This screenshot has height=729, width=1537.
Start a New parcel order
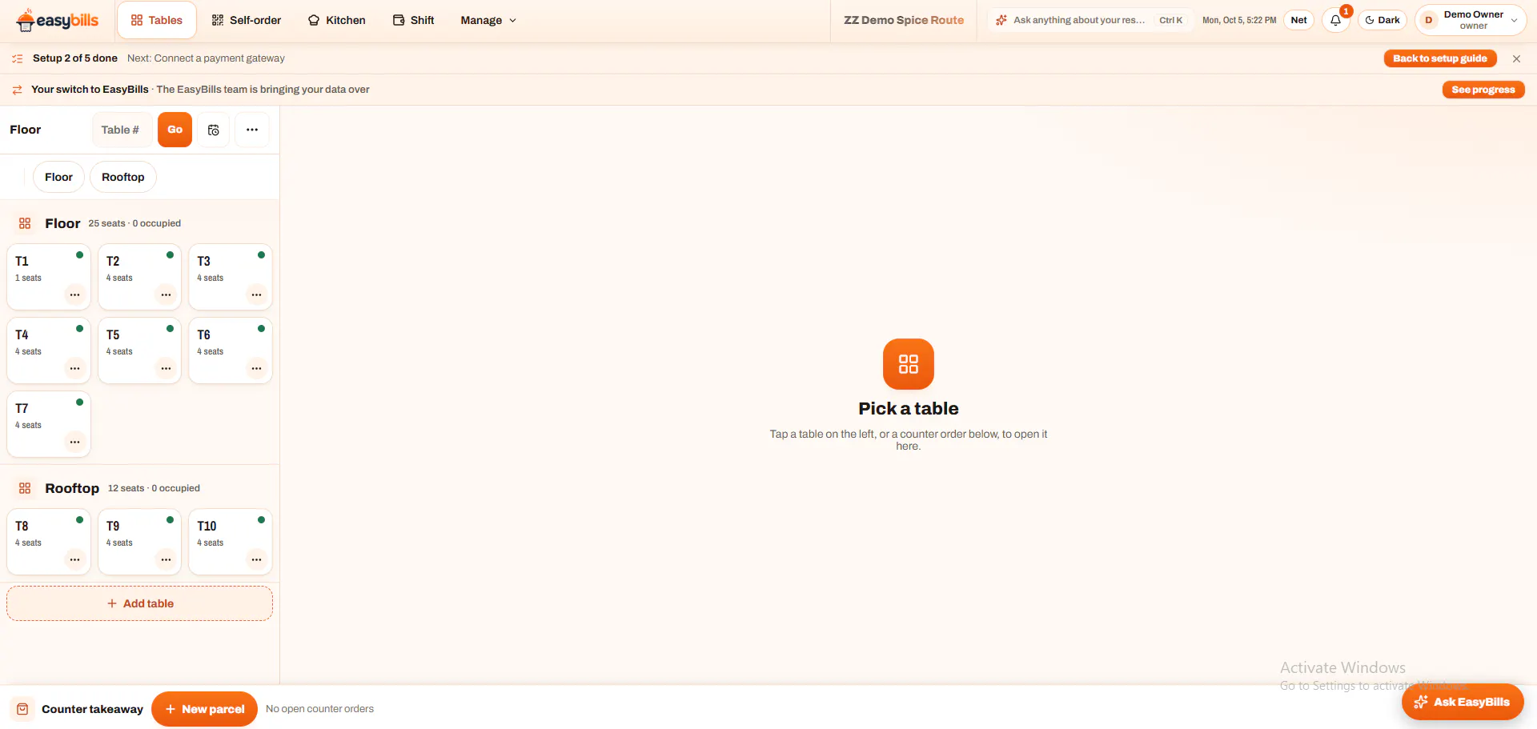[x=204, y=709]
